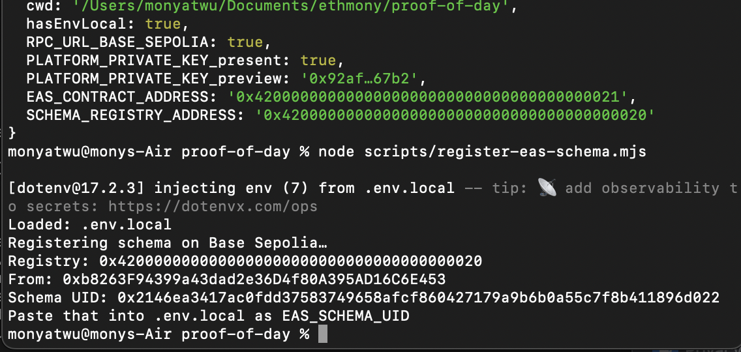Click the block cursor at the last prompt

[x=322, y=334]
